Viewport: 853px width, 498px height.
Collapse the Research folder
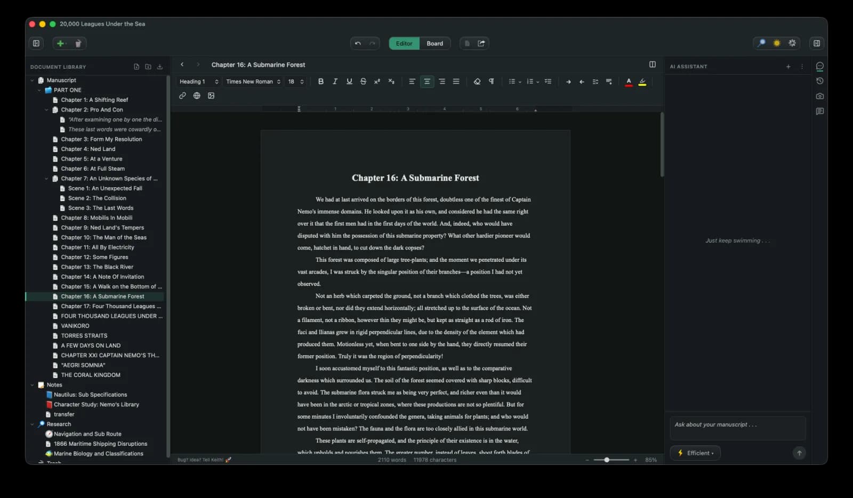32,424
